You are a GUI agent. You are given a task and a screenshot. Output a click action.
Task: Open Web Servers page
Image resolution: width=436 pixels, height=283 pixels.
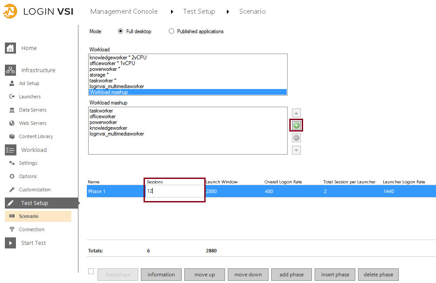(x=32, y=123)
